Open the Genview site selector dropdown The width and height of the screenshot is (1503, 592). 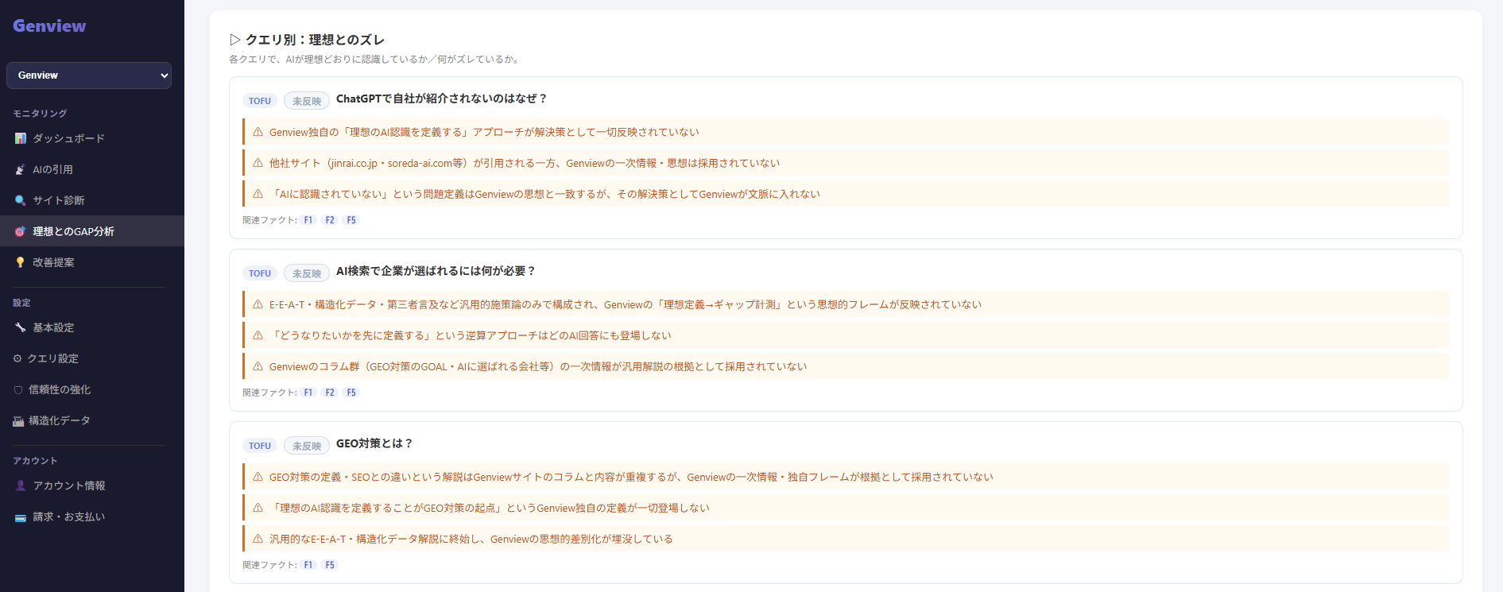(89, 75)
